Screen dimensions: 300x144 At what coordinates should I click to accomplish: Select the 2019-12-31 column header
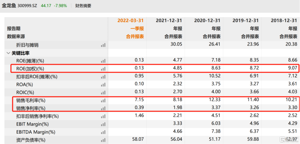246,20
